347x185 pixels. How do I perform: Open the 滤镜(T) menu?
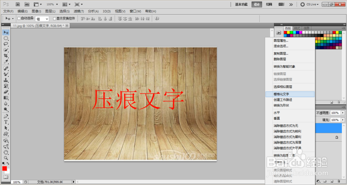tap(79, 11)
